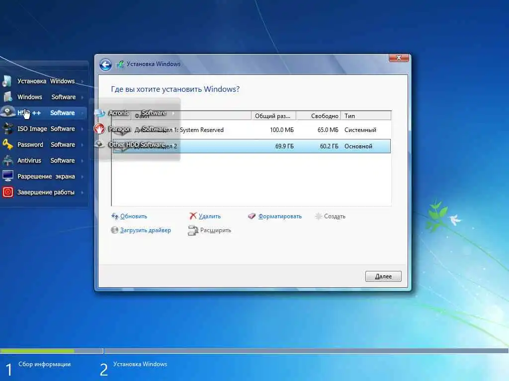Click the back arrow in the installer window
This screenshot has height=381, width=509.
point(105,64)
